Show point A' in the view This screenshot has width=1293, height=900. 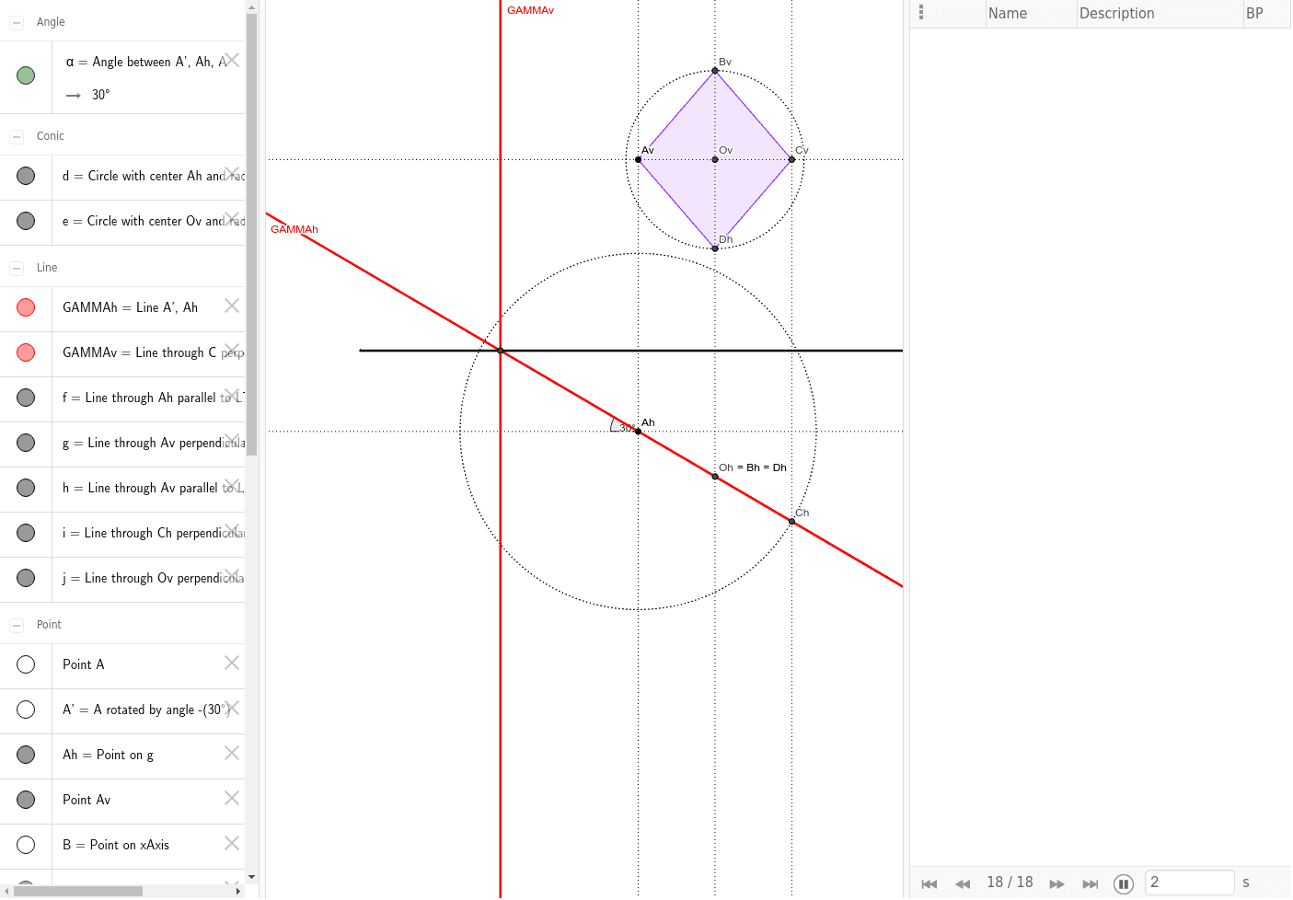[x=26, y=710]
